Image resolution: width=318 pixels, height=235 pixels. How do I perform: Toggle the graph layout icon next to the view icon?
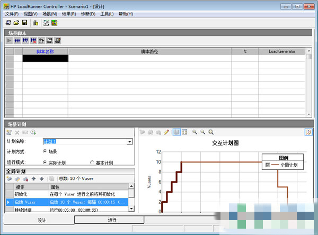(184, 132)
